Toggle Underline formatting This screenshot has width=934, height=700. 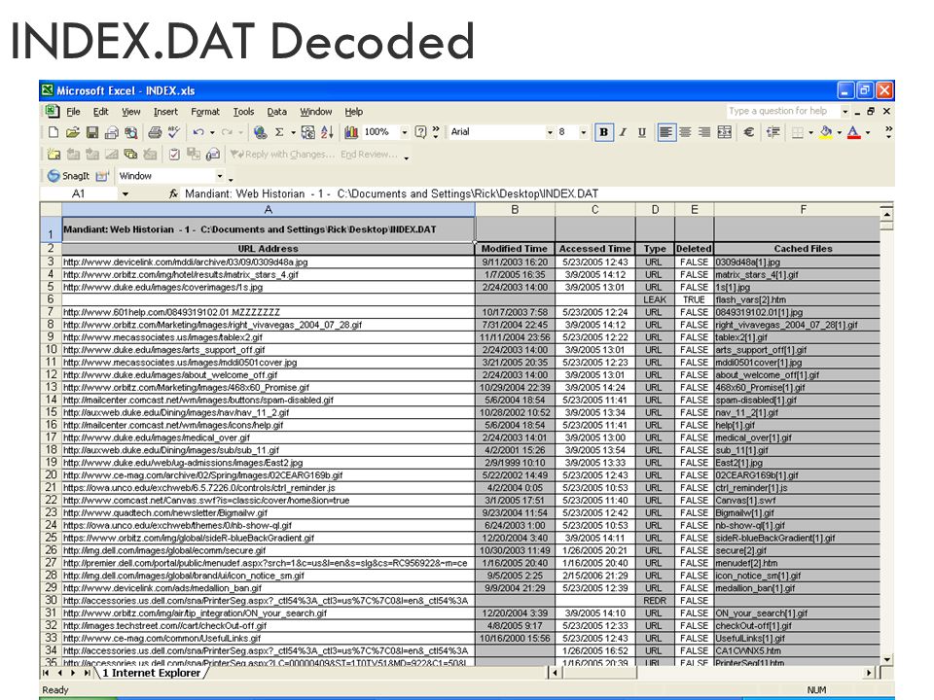tap(641, 132)
